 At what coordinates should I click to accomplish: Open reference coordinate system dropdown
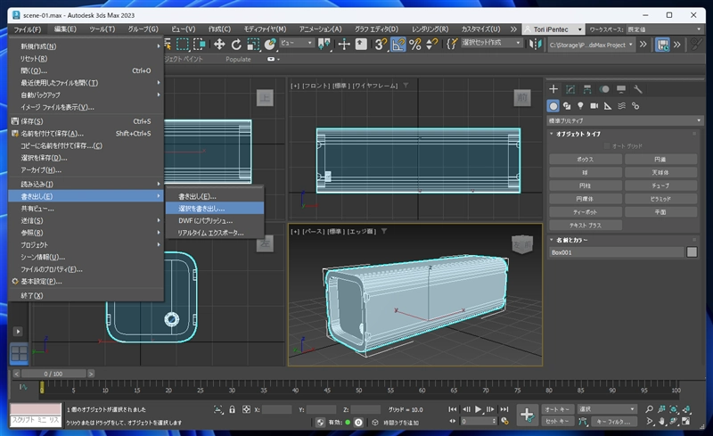pos(297,43)
